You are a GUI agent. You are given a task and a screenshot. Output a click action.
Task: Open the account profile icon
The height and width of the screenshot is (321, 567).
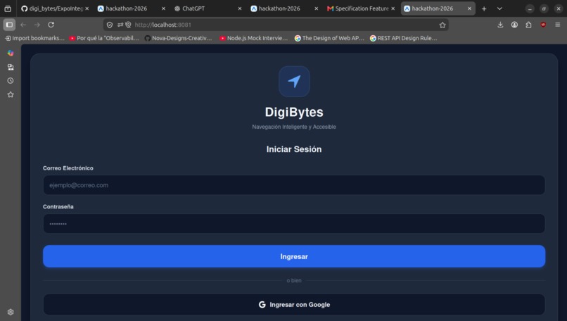(514, 25)
